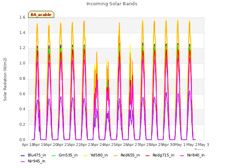
Task: Click the Redg715_in red legend swatch
Action: tap(148, 155)
